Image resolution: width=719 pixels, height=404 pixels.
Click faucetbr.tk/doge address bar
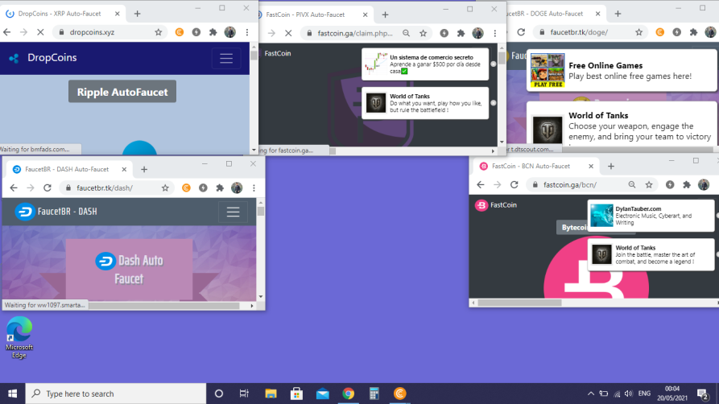[589, 32]
